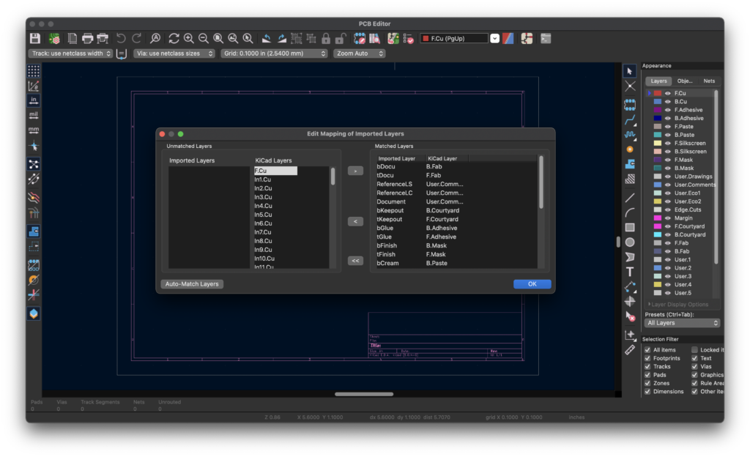Toggle the Zones selection filter checkbox
The height and width of the screenshot is (457, 750).
pyautogui.click(x=647, y=383)
